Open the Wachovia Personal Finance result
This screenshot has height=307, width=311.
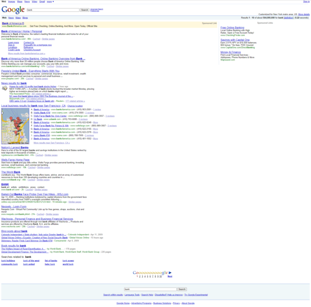[x=37, y=219]
